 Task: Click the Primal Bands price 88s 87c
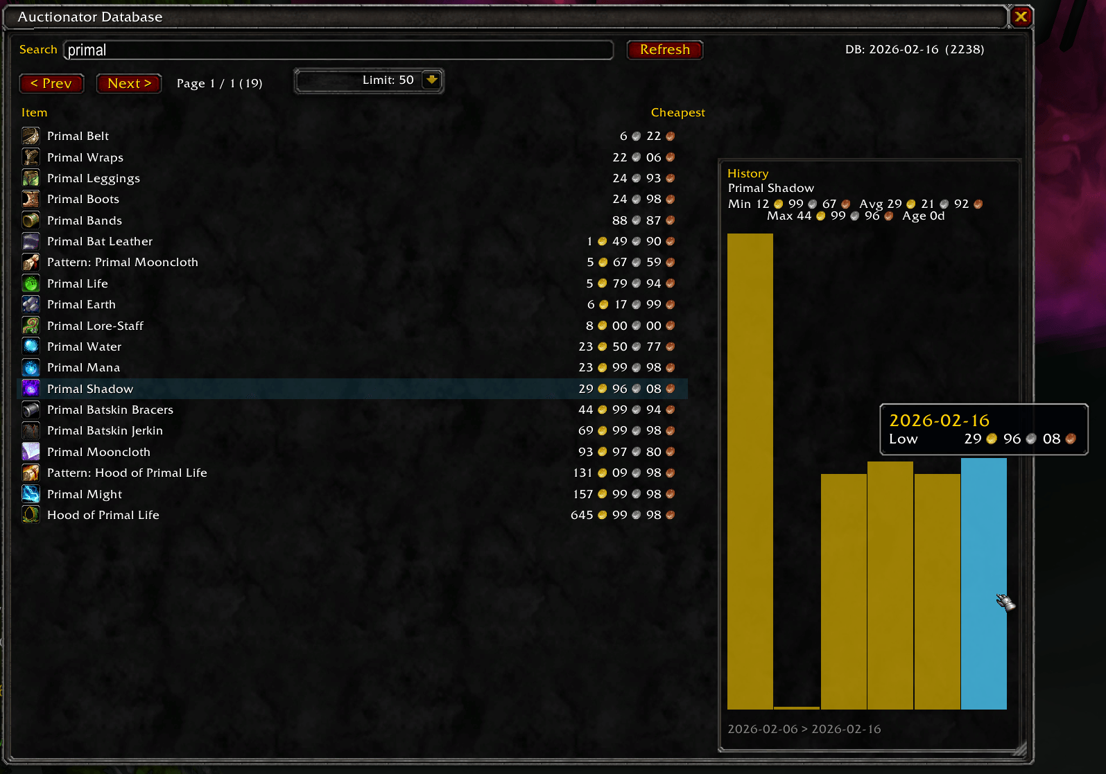pyautogui.click(x=644, y=220)
